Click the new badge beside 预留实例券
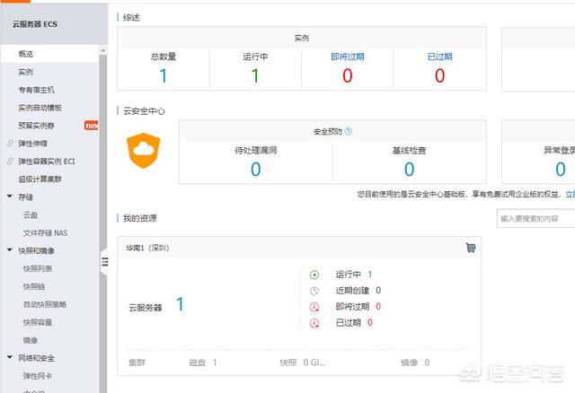The width and height of the screenshot is (575, 393). pos(92,126)
